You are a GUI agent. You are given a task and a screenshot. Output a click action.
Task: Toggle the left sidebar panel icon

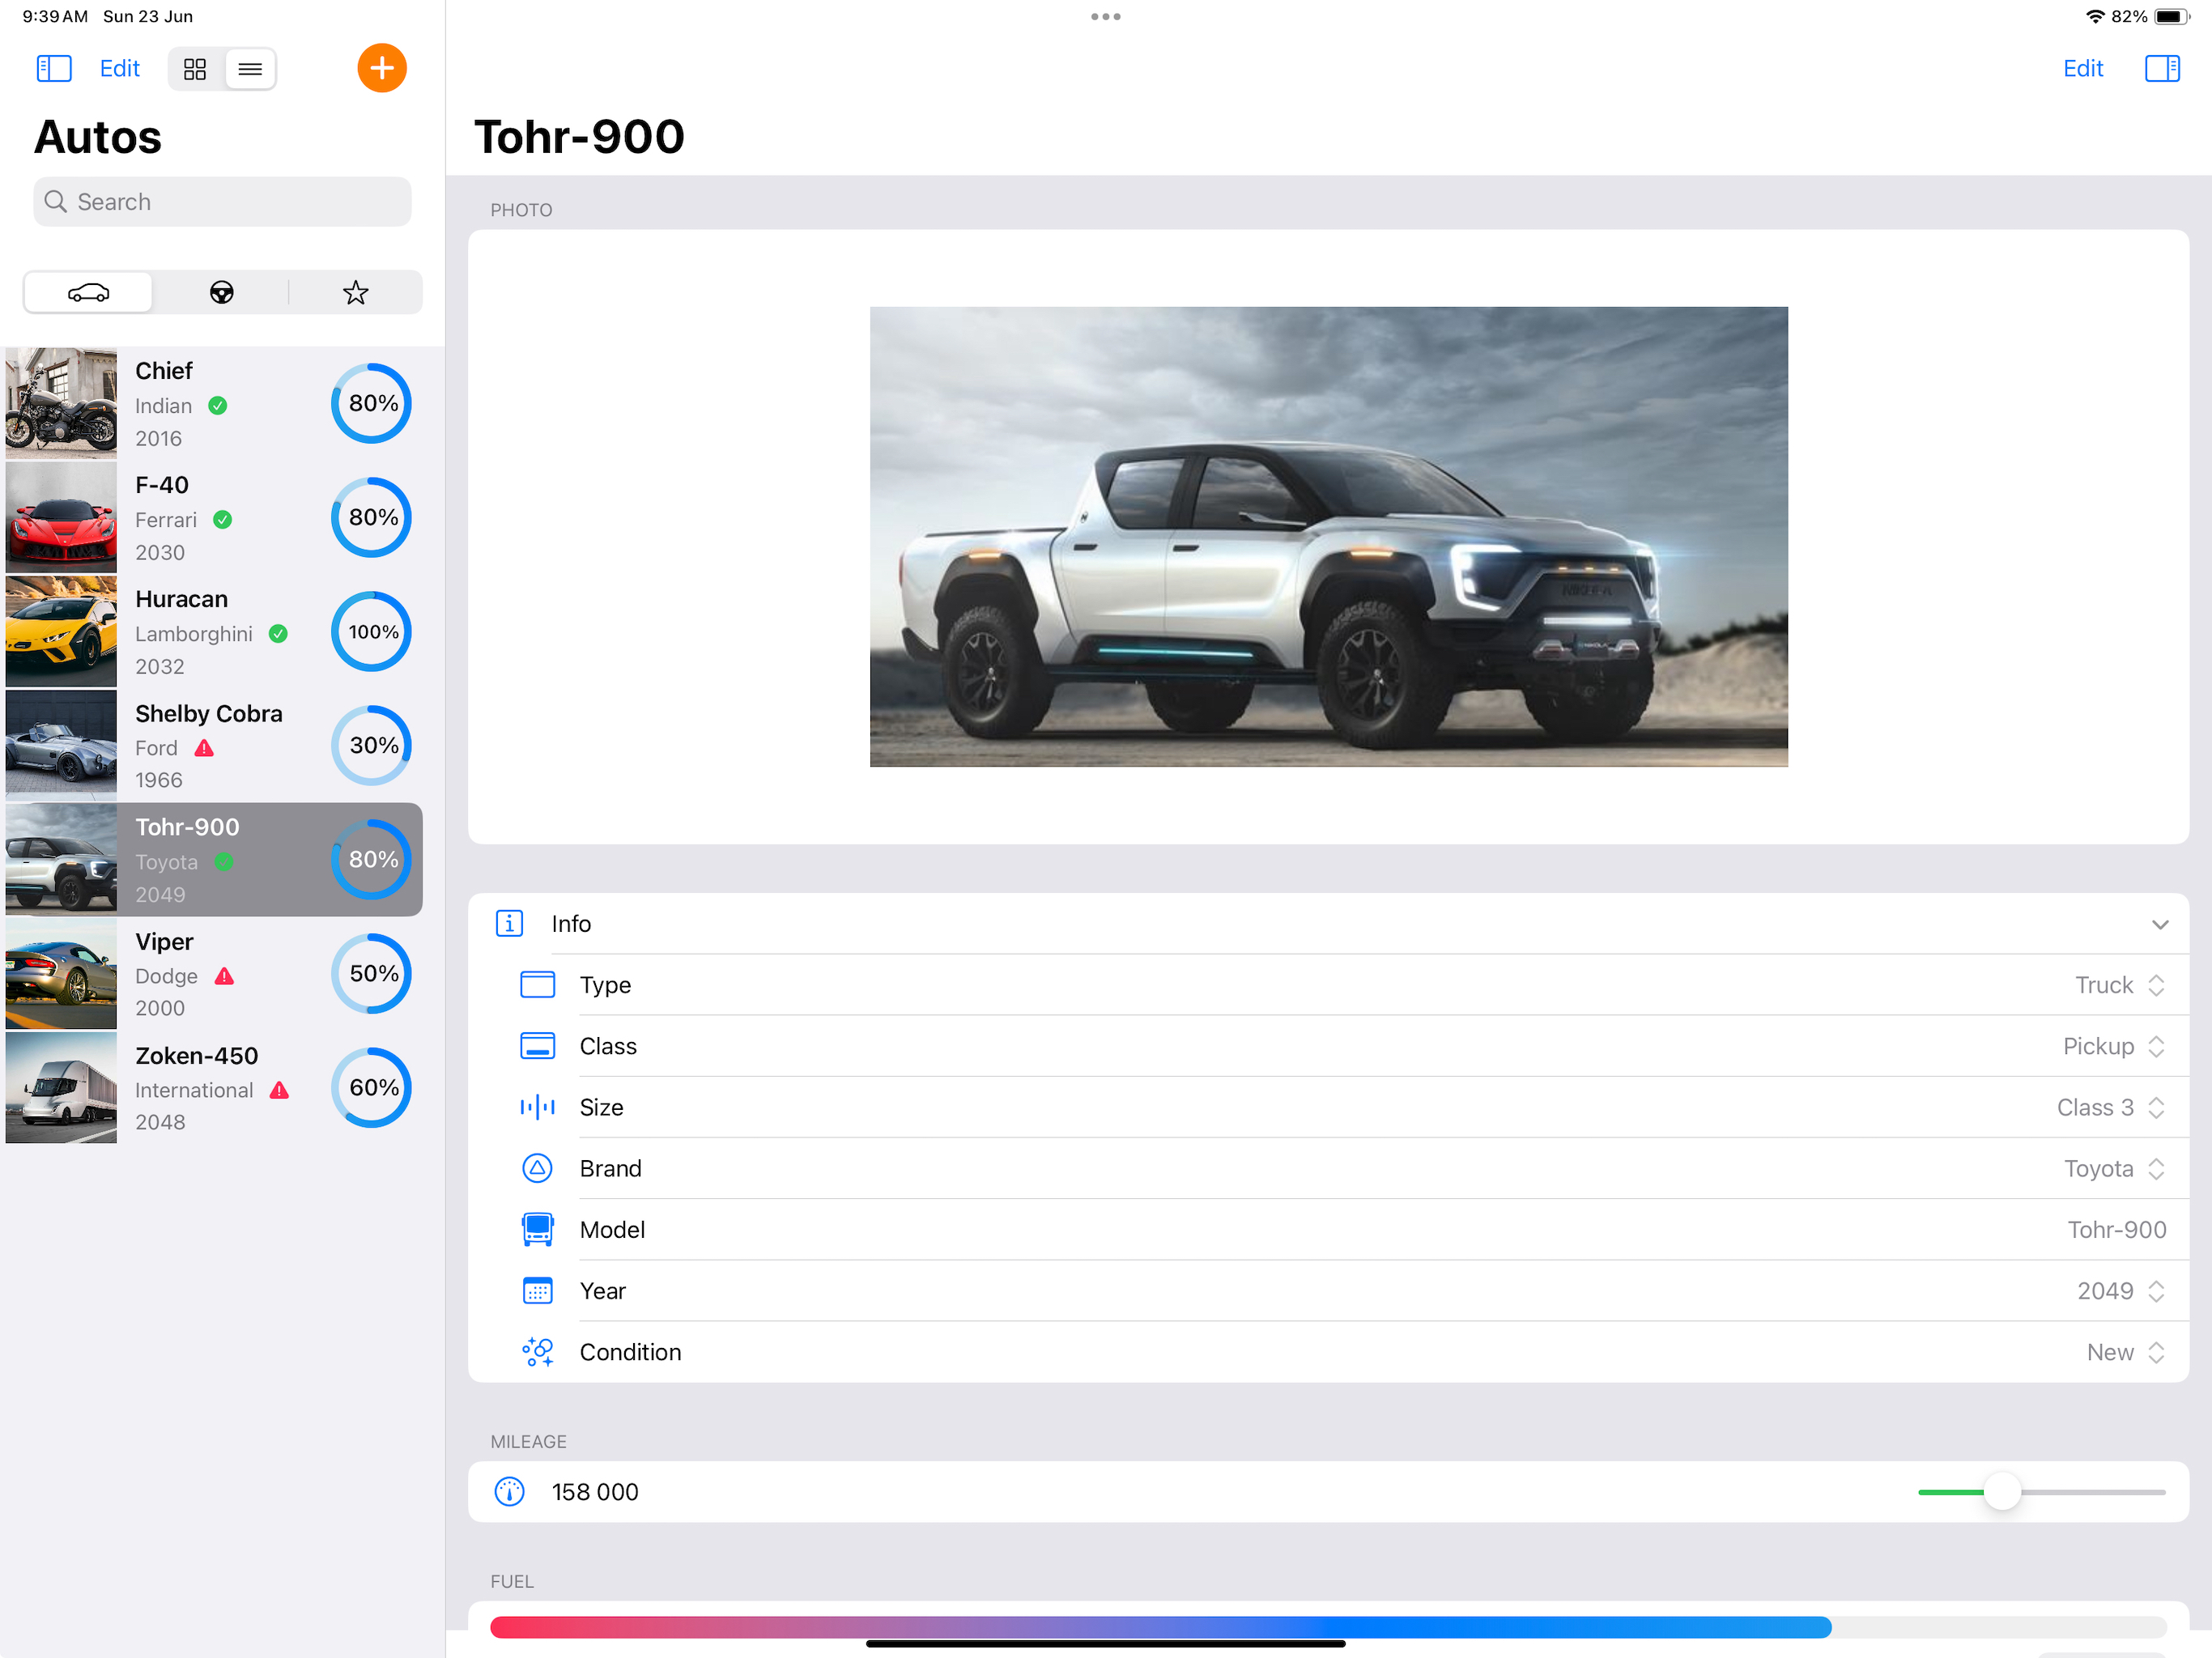(54, 68)
